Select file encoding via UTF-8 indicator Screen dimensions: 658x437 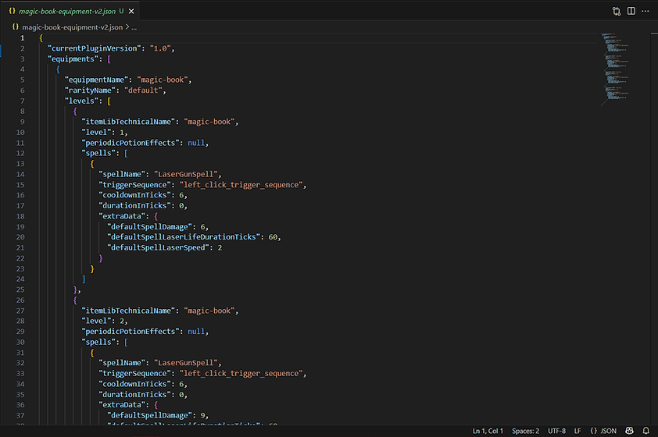(x=556, y=431)
